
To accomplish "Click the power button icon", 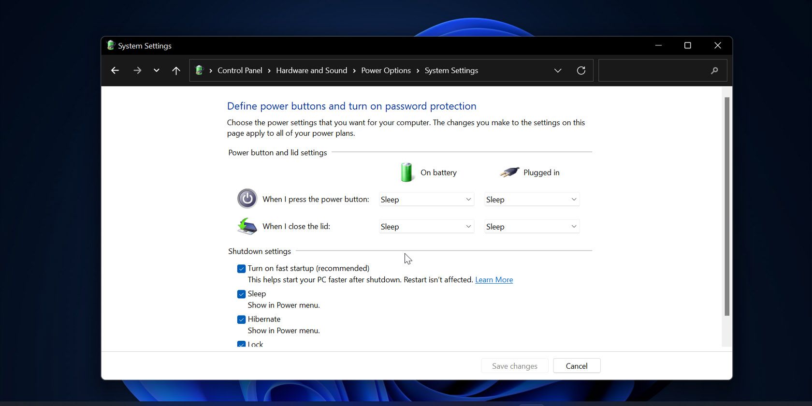I will click(247, 199).
